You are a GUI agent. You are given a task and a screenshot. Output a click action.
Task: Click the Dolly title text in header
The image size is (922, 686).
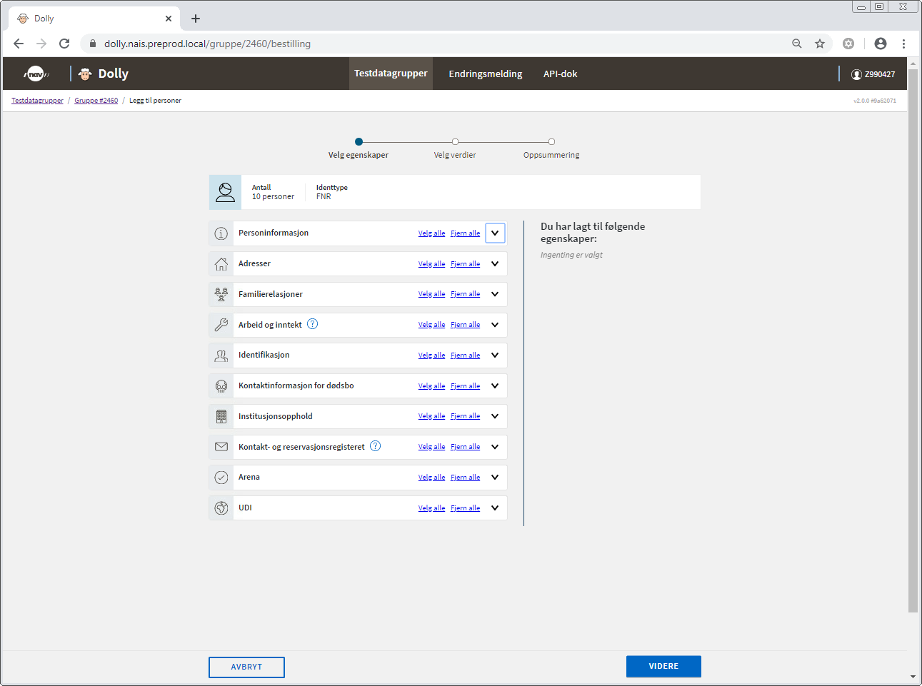click(x=113, y=74)
